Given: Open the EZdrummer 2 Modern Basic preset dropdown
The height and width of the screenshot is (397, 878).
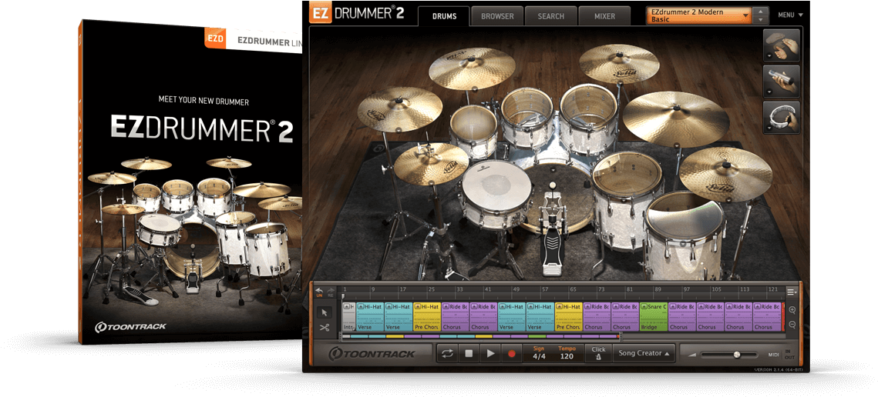Looking at the screenshot, I should click(x=699, y=15).
